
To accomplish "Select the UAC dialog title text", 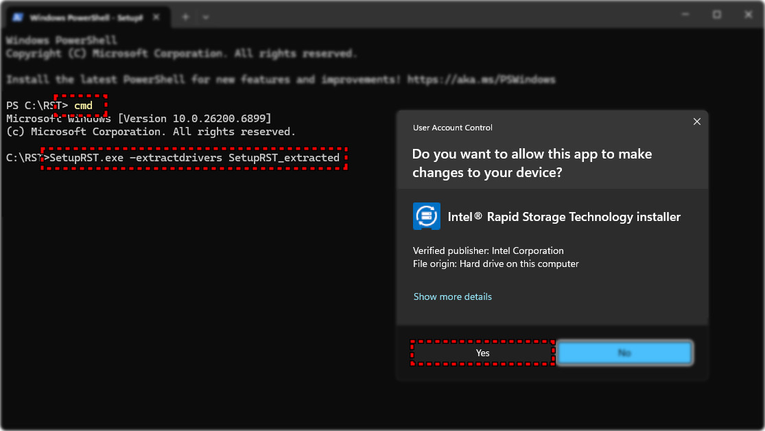I will 452,128.
